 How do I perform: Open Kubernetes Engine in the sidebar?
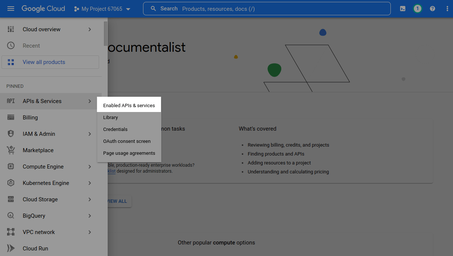coord(51,183)
